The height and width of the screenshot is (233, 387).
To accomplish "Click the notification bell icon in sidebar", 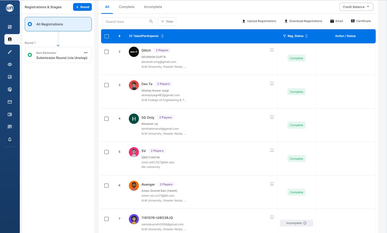I will [10, 139].
